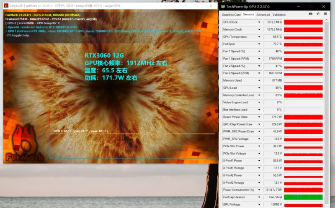Screen dimensions: 335x208
Task: Expand the GPU Voltage sensor dropdown
Action: point(259,205)
